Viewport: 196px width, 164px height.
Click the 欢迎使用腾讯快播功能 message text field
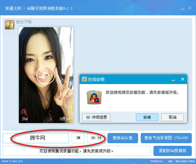tap(77, 151)
